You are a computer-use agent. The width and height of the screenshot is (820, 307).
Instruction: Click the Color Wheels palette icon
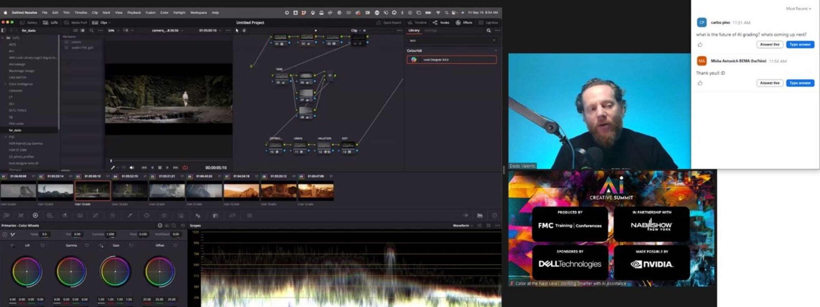tap(35, 215)
